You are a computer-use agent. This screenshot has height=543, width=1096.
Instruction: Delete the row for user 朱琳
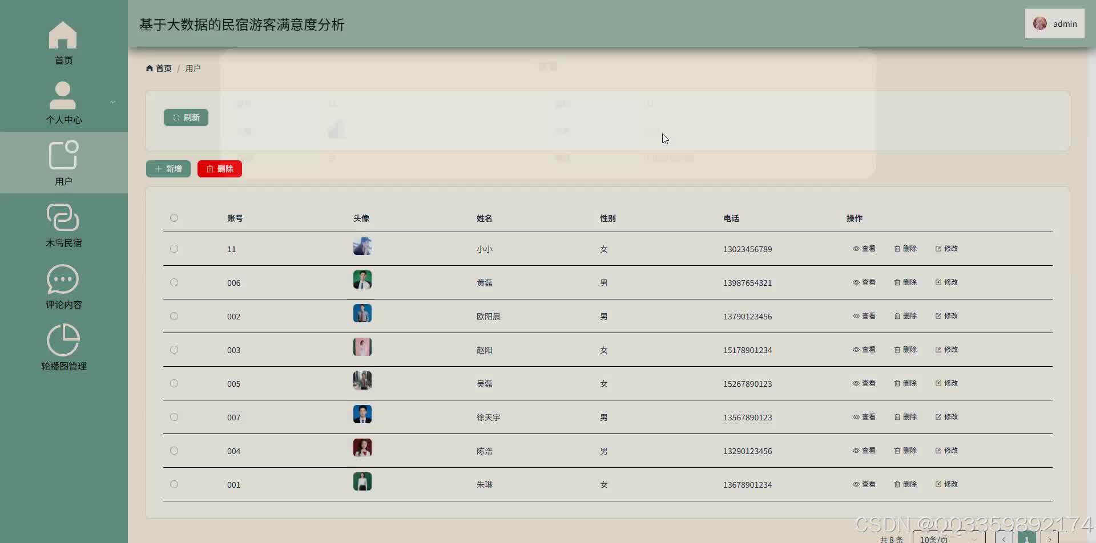(905, 484)
